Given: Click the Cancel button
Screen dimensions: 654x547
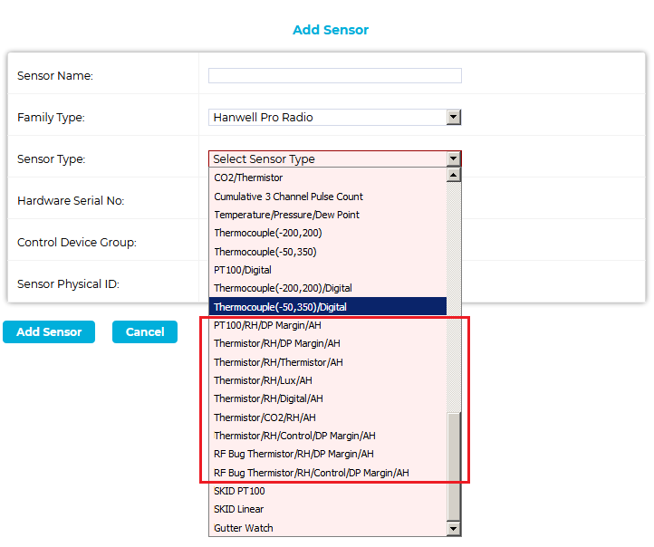Looking at the screenshot, I should point(145,332).
